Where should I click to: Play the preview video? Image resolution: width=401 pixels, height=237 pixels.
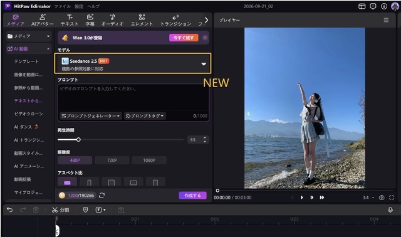click(302, 197)
